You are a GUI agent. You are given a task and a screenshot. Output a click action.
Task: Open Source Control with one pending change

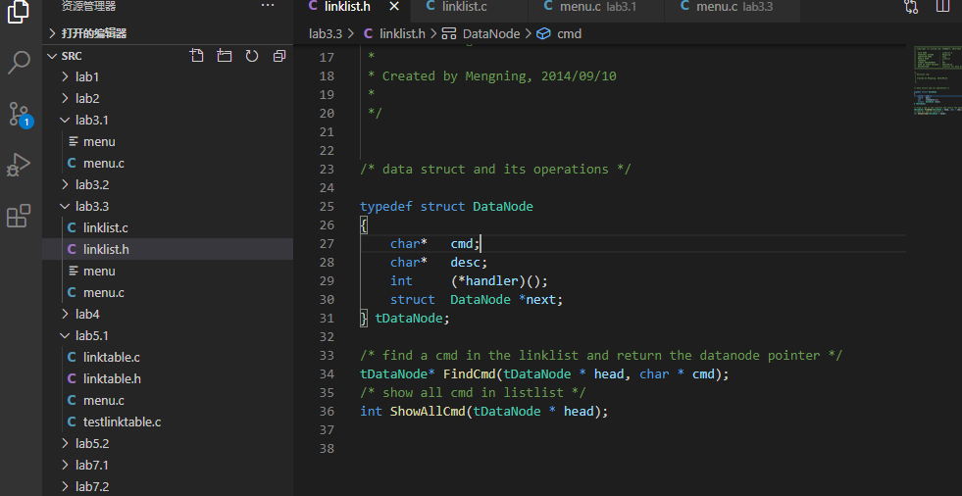click(x=20, y=114)
